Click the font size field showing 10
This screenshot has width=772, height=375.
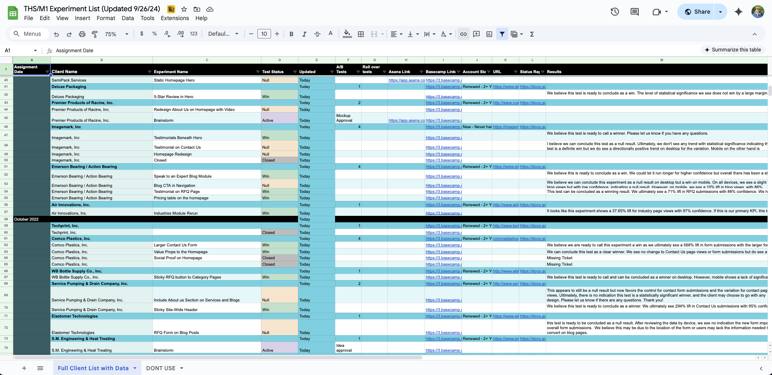tap(264, 34)
